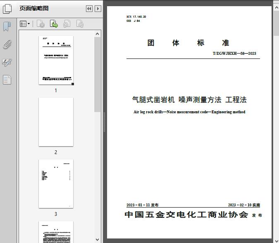The height and width of the screenshot is (243, 279).
Task: Rotate pages counterclockwise icon
Action: pos(67,24)
